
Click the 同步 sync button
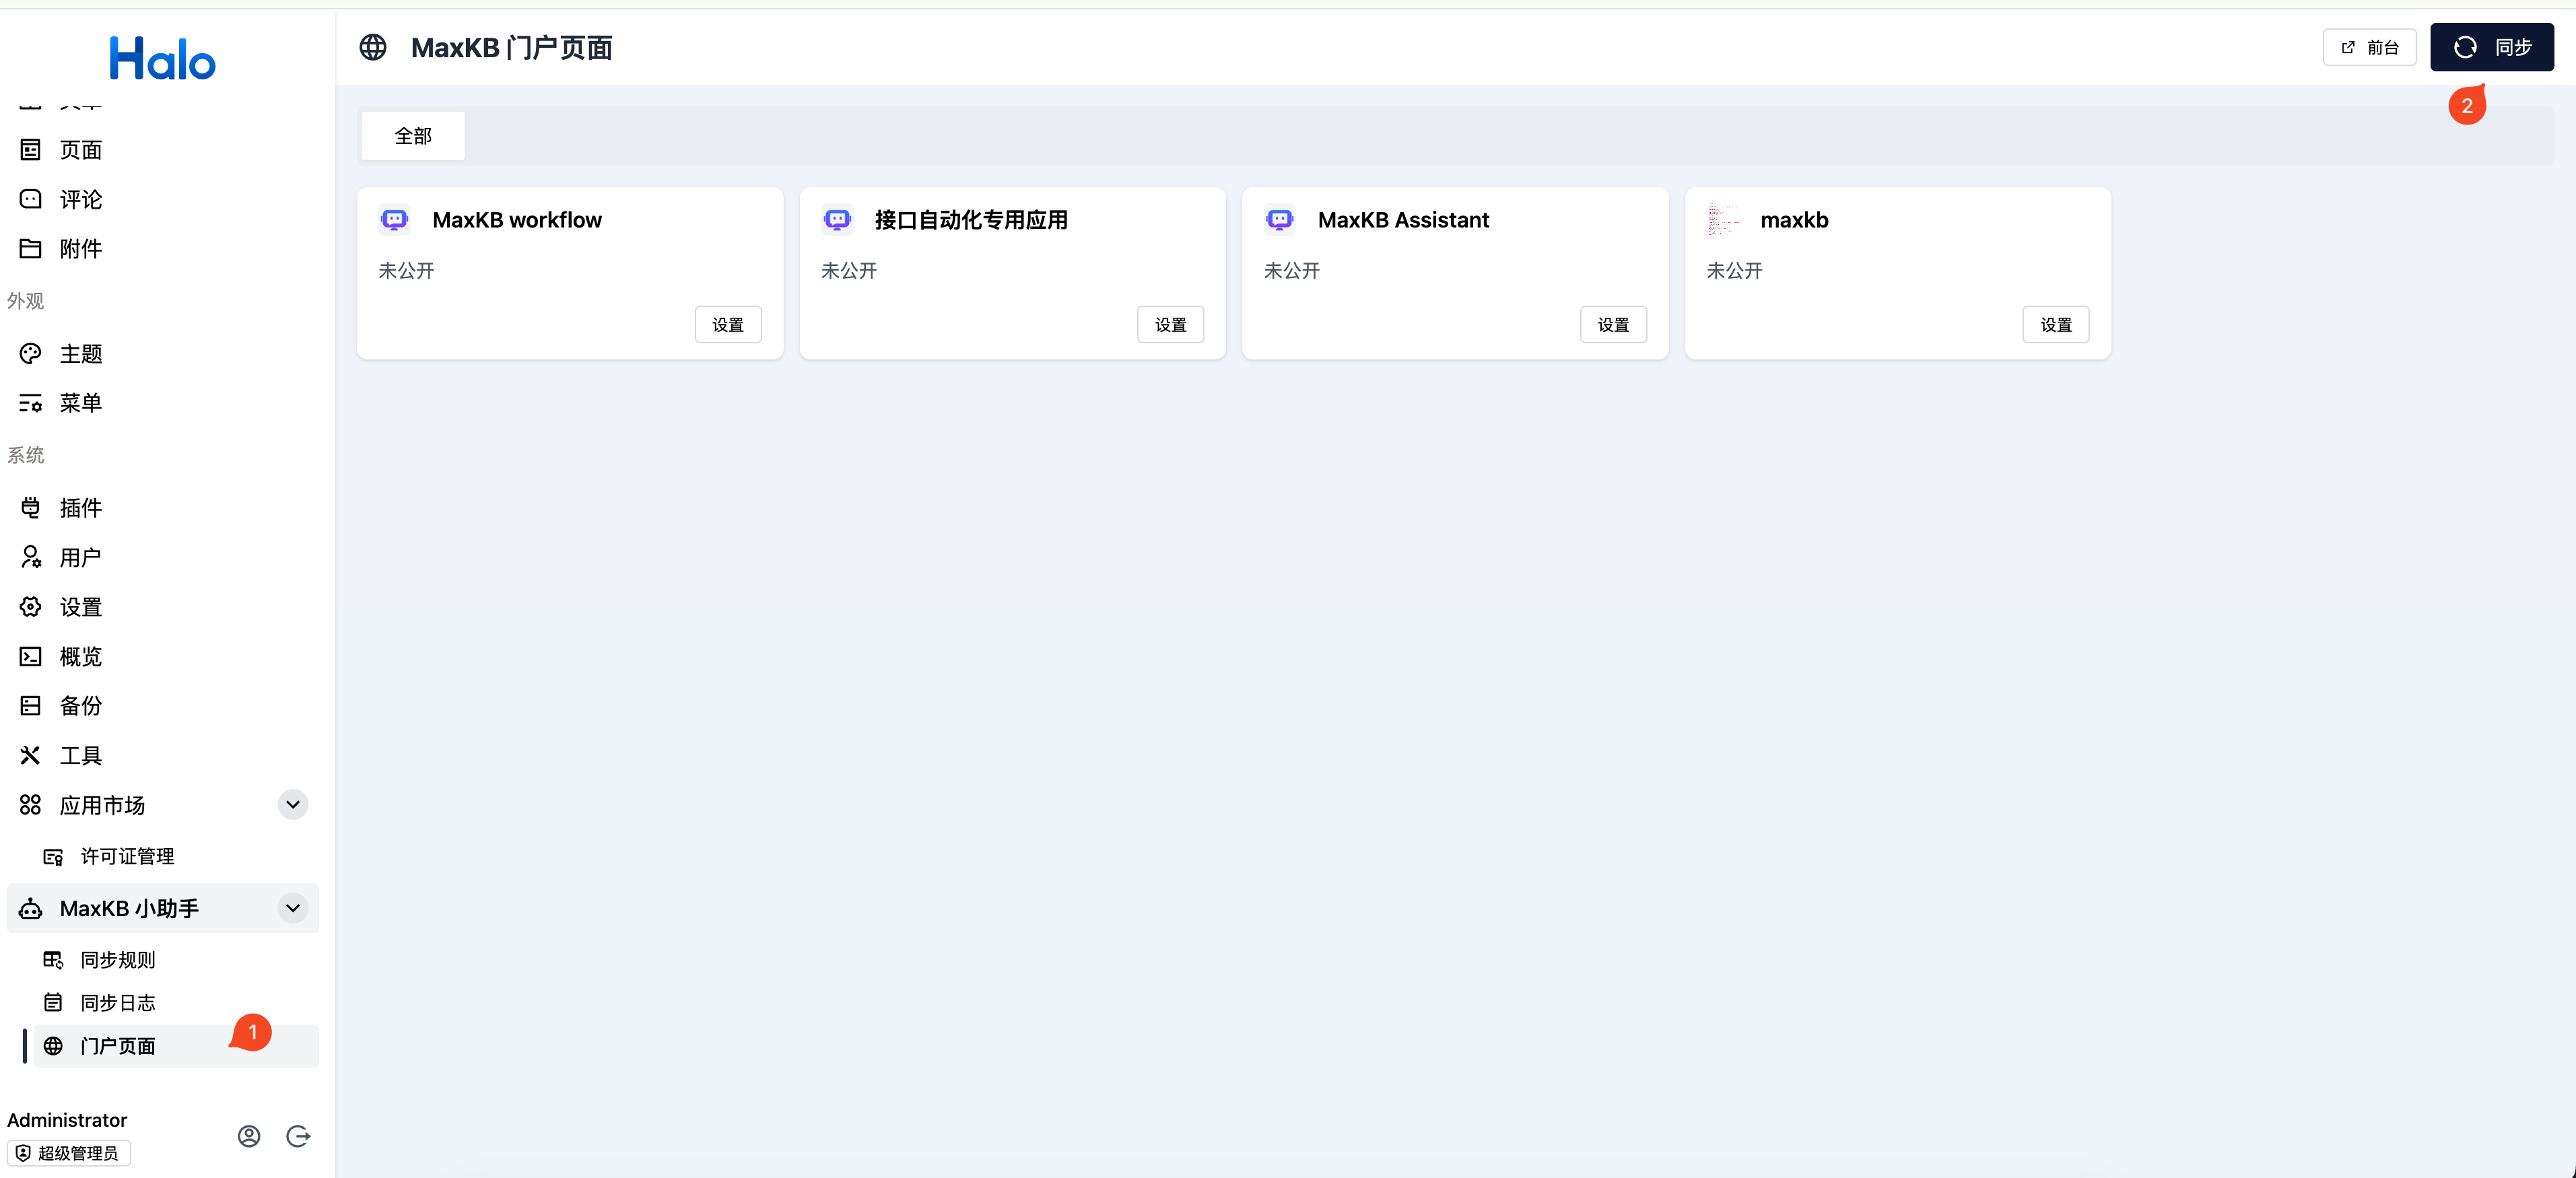pyautogui.click(x=2491, y=47)
